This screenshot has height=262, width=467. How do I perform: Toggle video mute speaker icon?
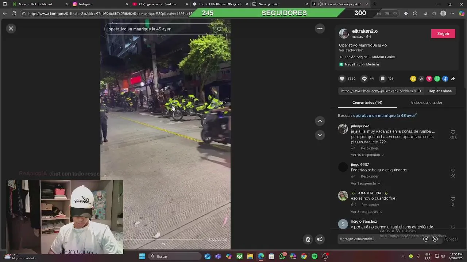click(320, 239)
